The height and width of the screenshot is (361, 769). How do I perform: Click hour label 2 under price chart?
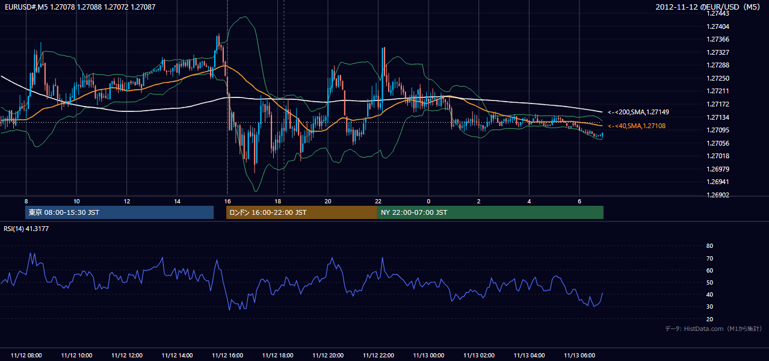[x=478, y=200]
